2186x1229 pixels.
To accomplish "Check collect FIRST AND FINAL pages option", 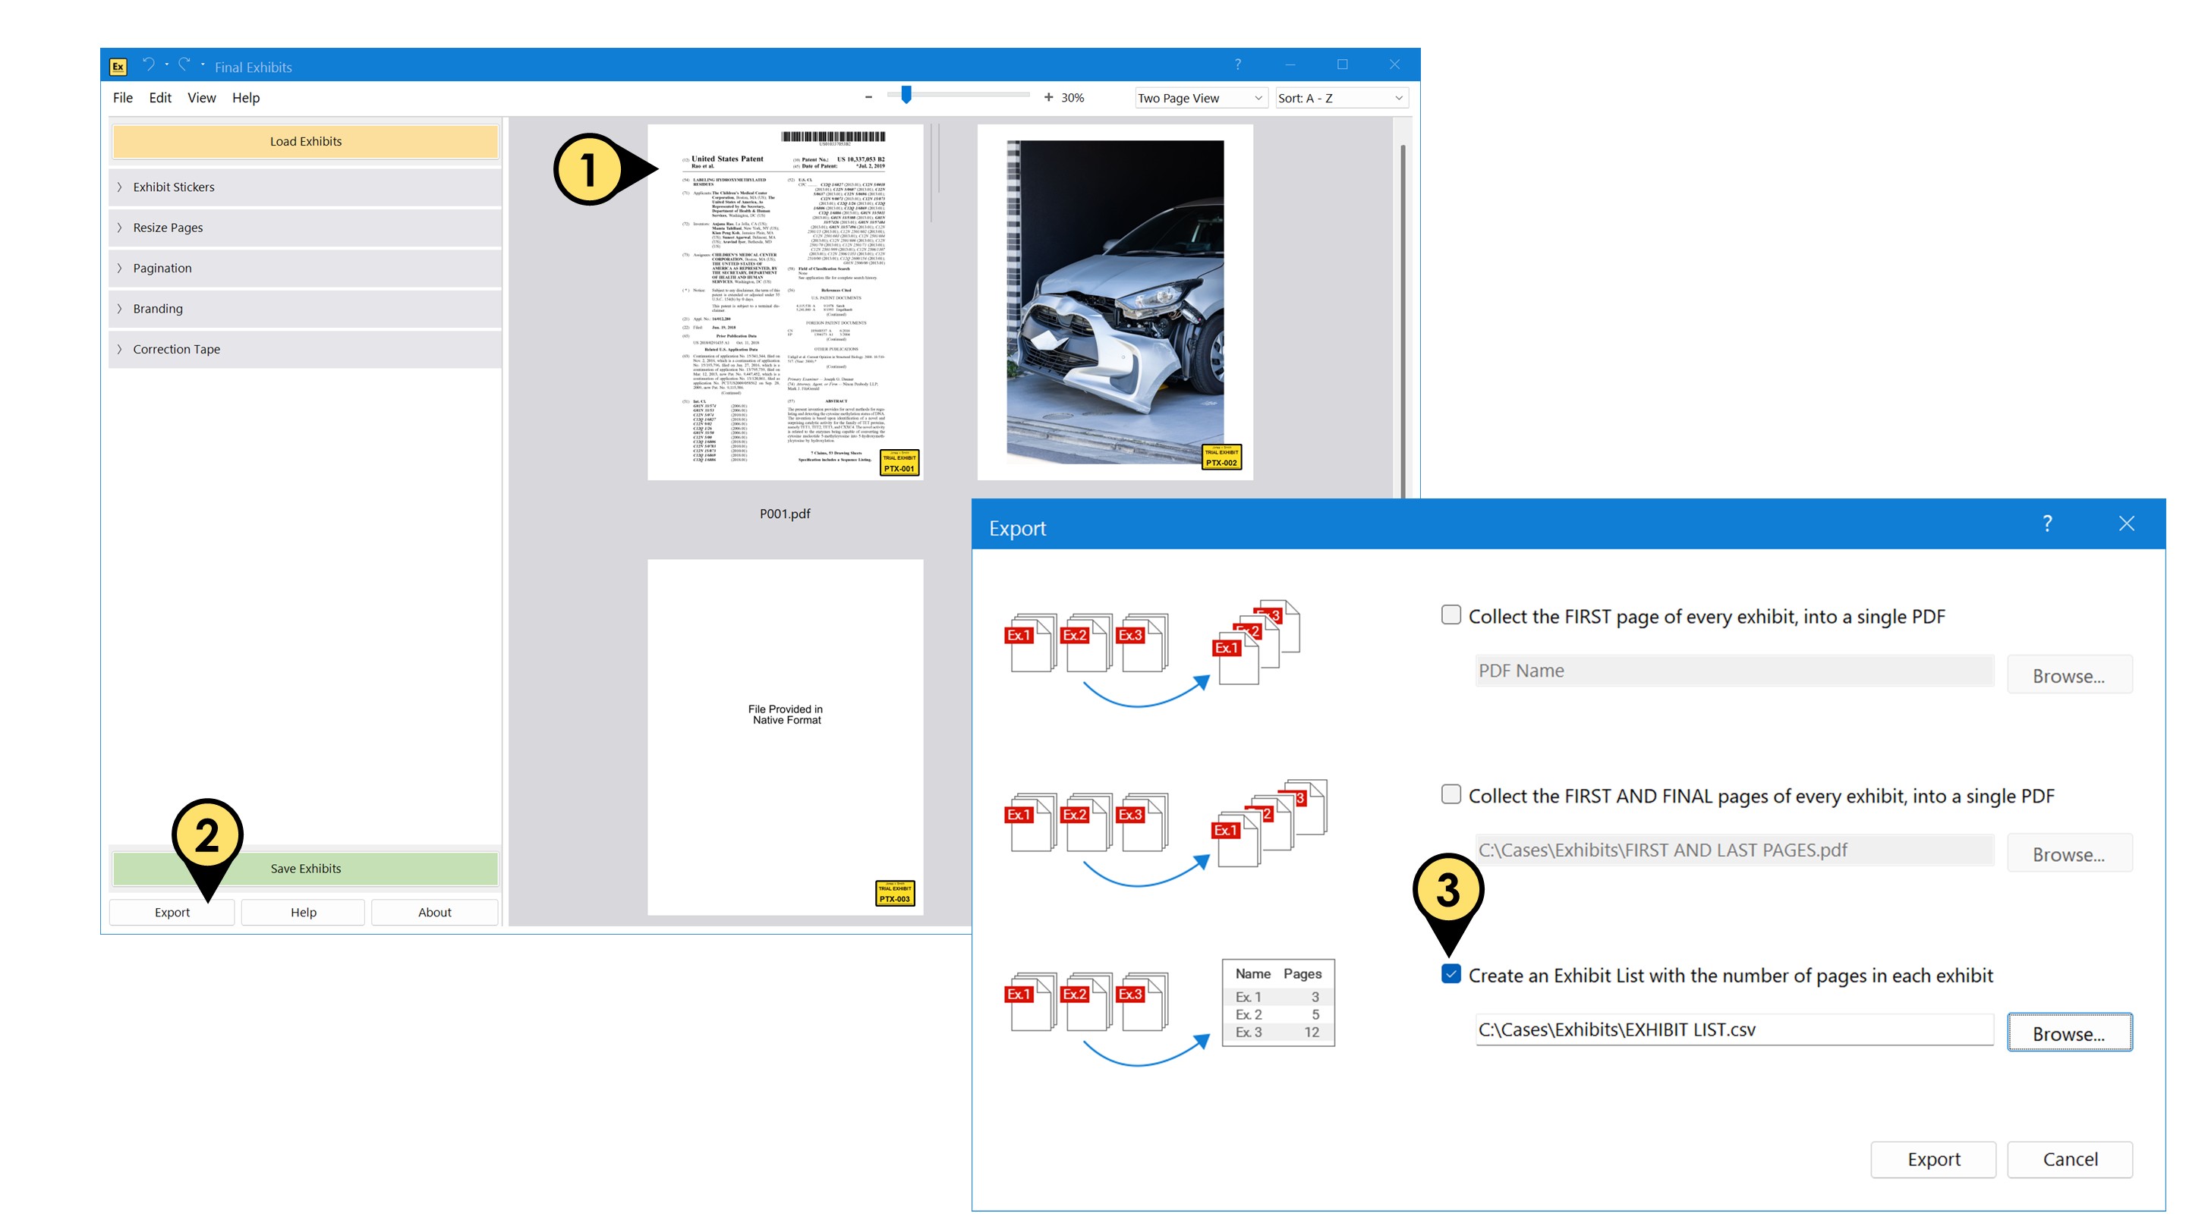I will 1451,796.
